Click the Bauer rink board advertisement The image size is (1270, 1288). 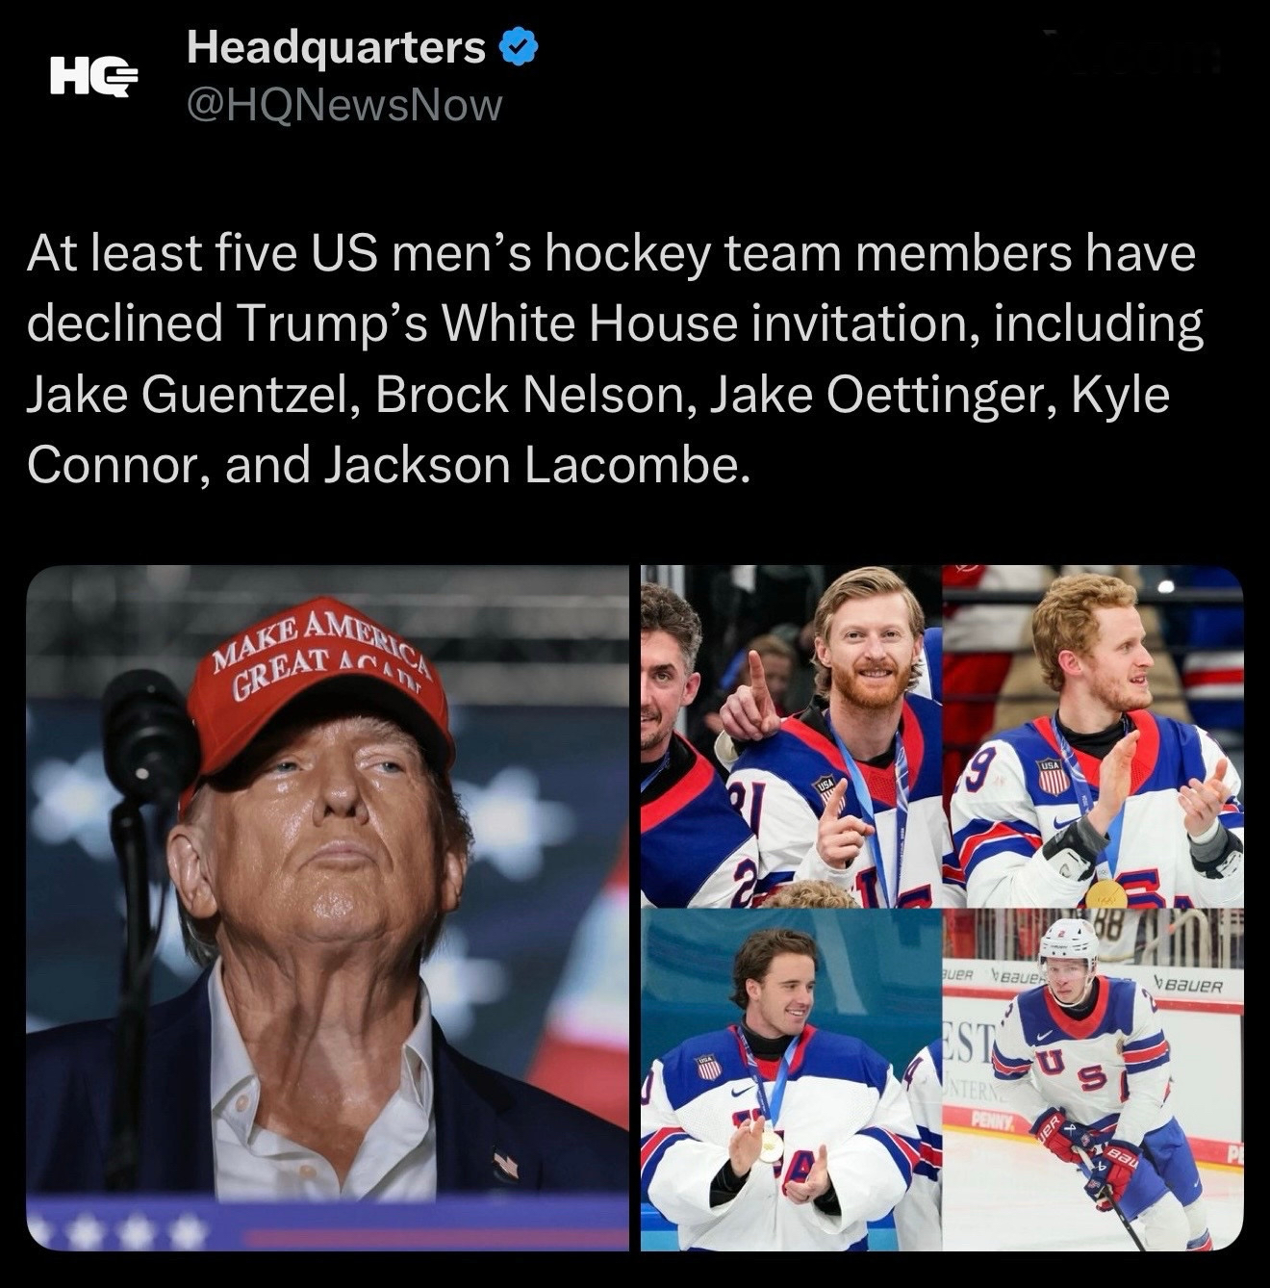click(1193, 986)
